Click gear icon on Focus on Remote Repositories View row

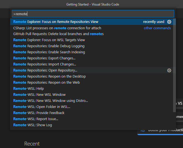click(169, 22)
